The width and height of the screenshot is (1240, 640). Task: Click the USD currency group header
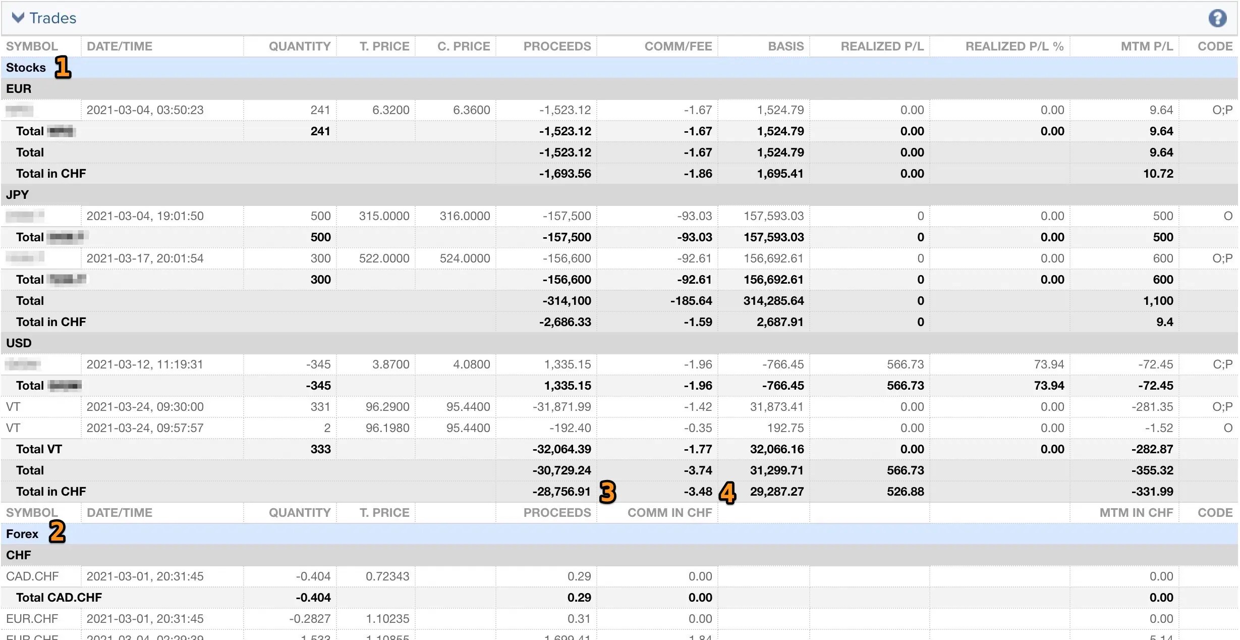(x=18, y=342)
